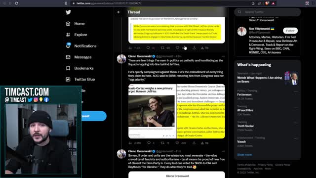The image size is (316, 178).
Task: Click Show more under trends
Action: point(244,155)
